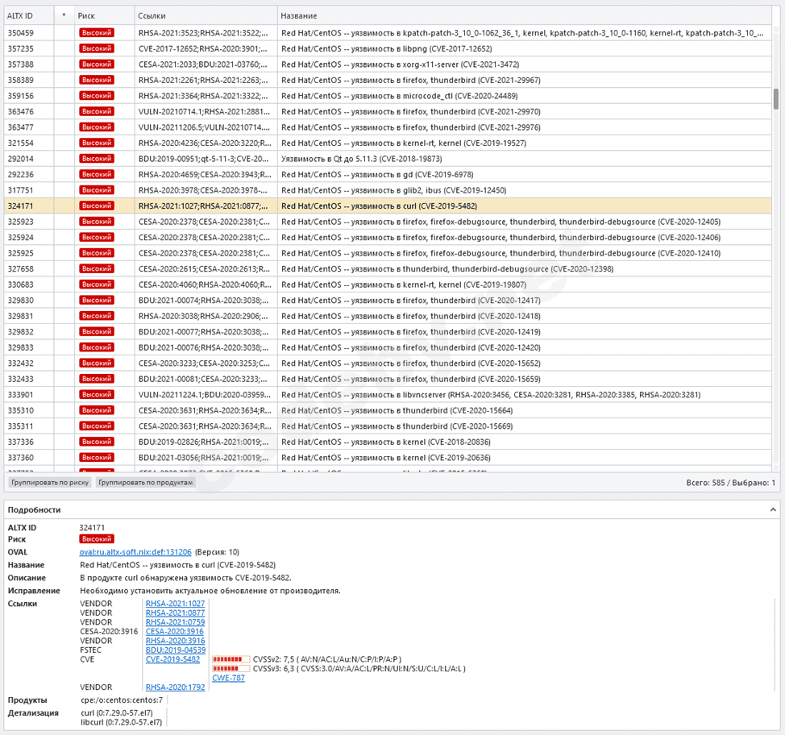785x735 pixels.
Task: Collapse the Подробности details panel
Action: (x=774, y=509)
